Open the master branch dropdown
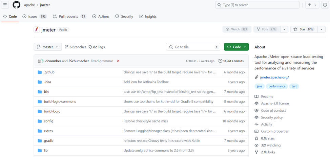This screenshot has height=157, width=330. click(x=48, y=47)
